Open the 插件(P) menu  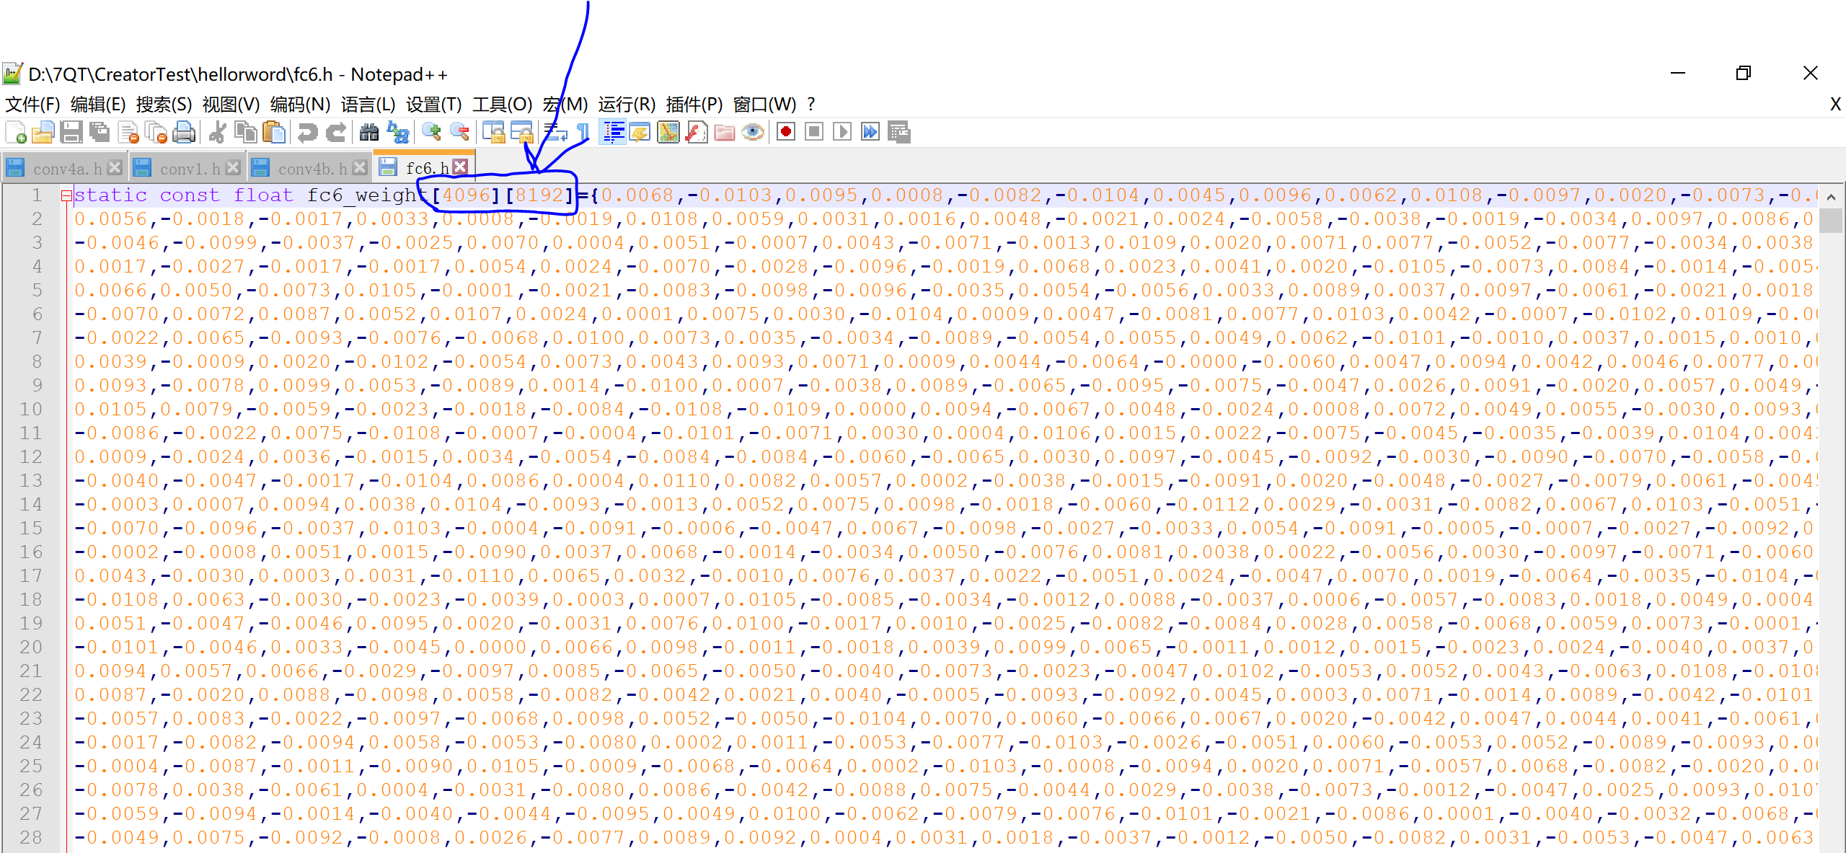(x=694, y=105)
